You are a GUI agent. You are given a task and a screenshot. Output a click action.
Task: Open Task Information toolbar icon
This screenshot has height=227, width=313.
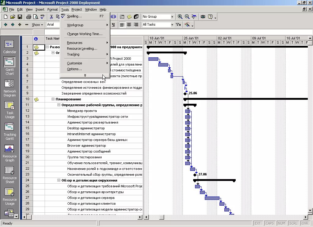click(x=122, y=17)
